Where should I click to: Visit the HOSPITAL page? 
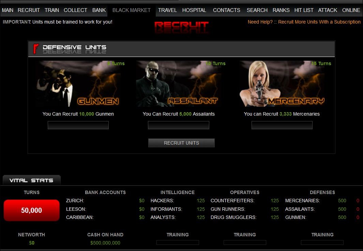point(194,10)
